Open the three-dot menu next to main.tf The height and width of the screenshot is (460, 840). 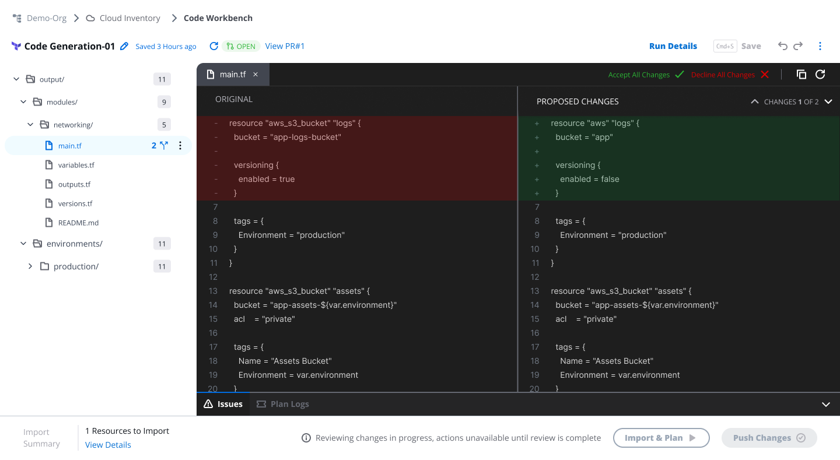coord(180,145)
